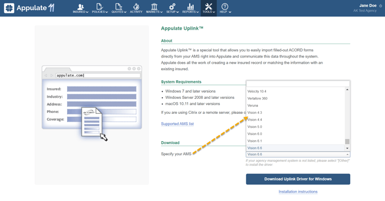Image resolution: width=385 pixels, height=201 pixels.
Task: Click the dropdown list scroll down arrow
Action: pos(347,149)
